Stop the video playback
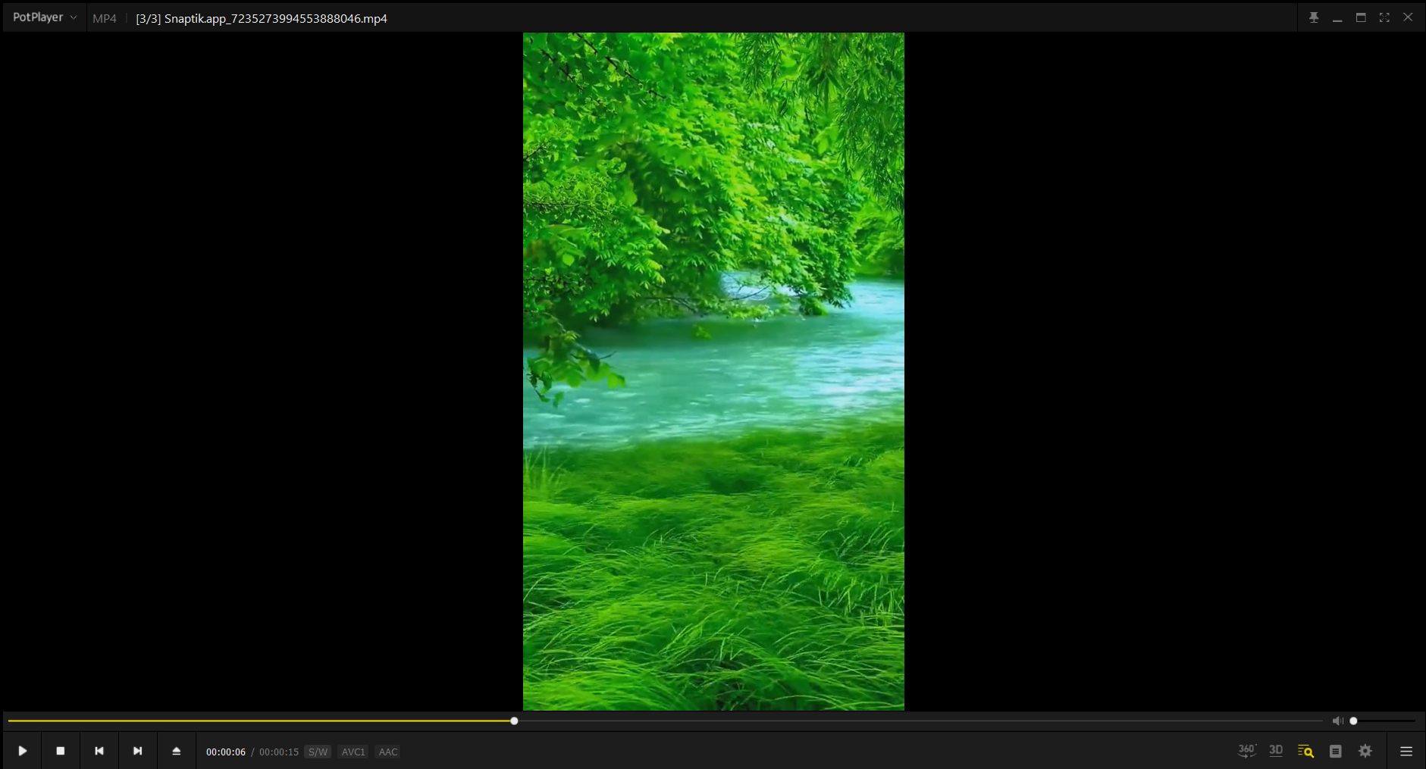 point(61,751)
